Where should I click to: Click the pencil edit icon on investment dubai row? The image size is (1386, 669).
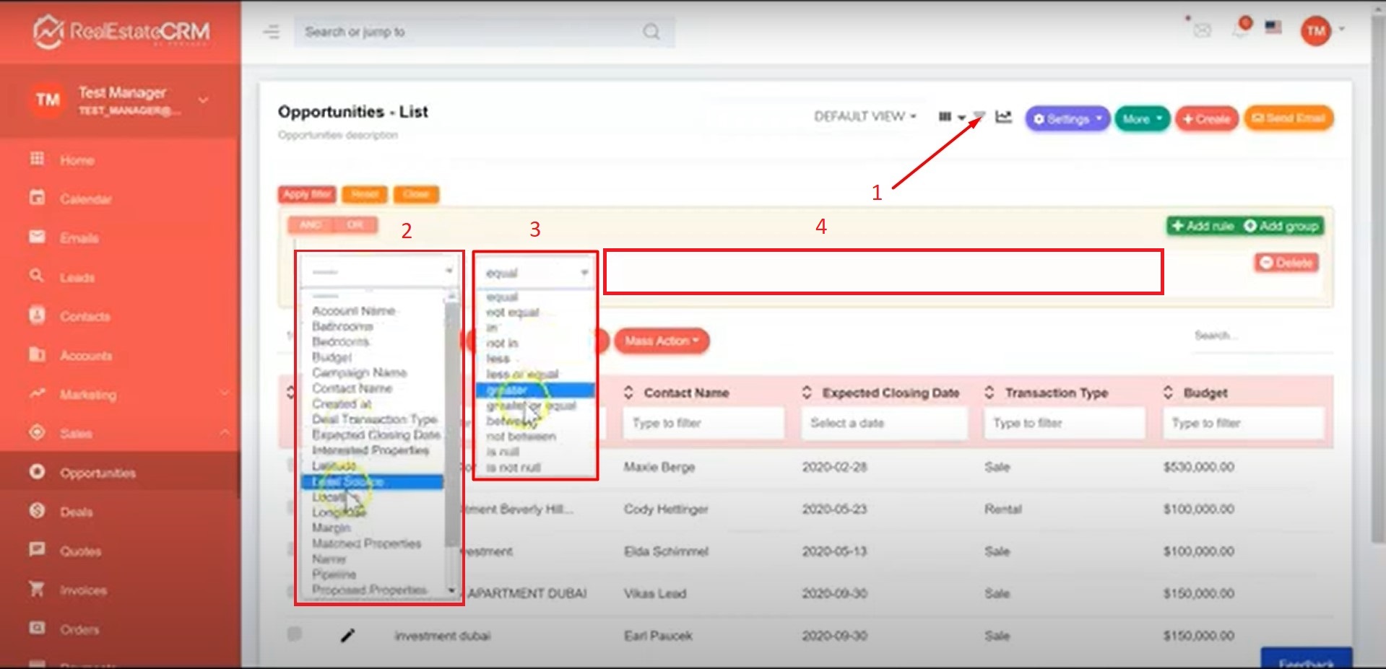tap(347, 635)
